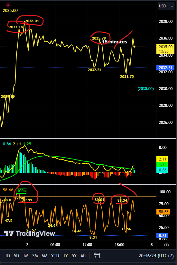177x265 pixels.
Task: Click the symbol logo icon at top left
Action: coord(8,5)
